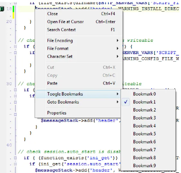Click the comment 'check session.auto_start is disab'

coord(70,151)
